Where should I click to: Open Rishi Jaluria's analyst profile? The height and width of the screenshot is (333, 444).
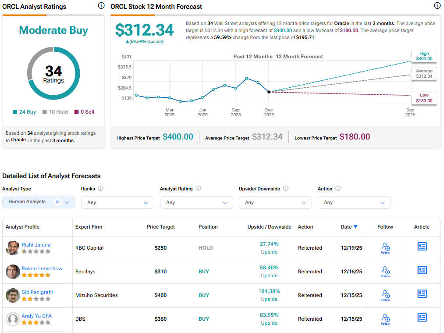pyautogui.click(x=36, y=245)
